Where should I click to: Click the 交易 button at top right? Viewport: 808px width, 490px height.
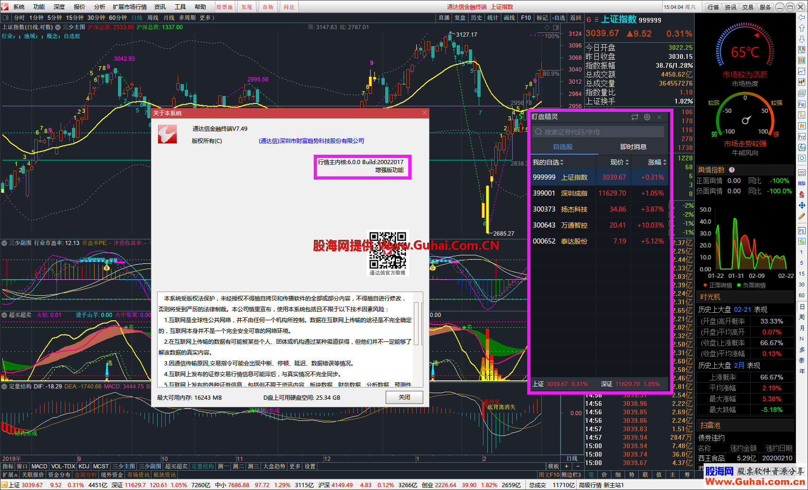click(x=748, y=7)
